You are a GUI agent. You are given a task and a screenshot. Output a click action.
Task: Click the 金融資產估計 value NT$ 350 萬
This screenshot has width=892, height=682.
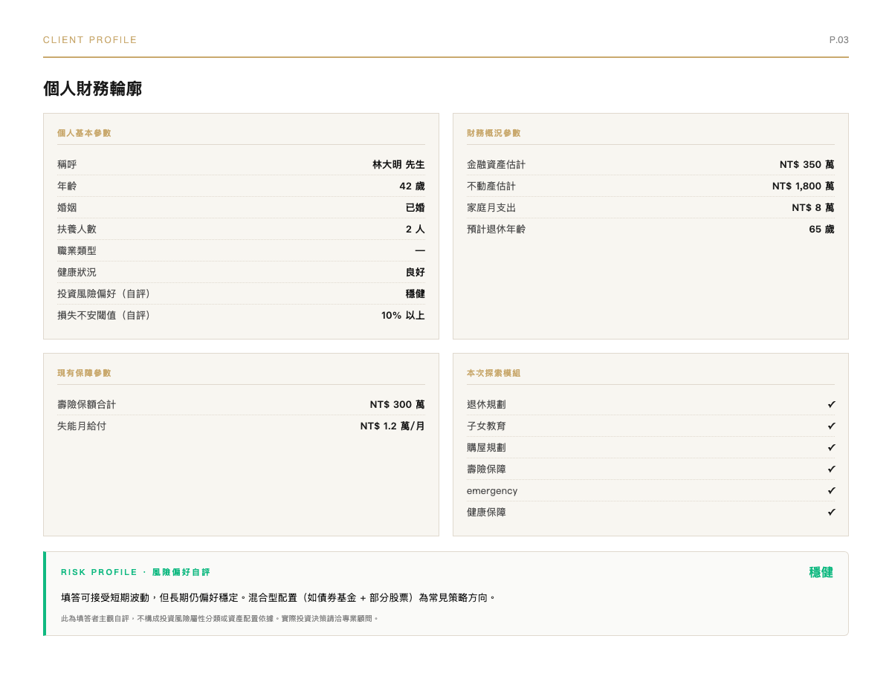807,164
